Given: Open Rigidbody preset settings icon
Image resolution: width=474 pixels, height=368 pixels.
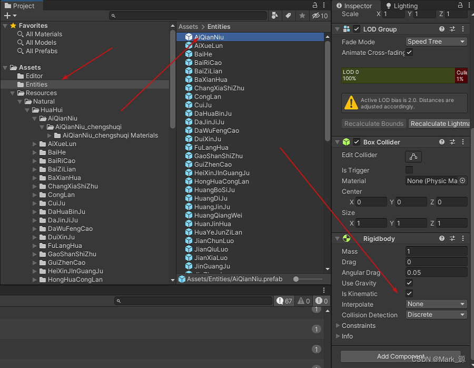Looking at the screenshot, I should point(452,238).
